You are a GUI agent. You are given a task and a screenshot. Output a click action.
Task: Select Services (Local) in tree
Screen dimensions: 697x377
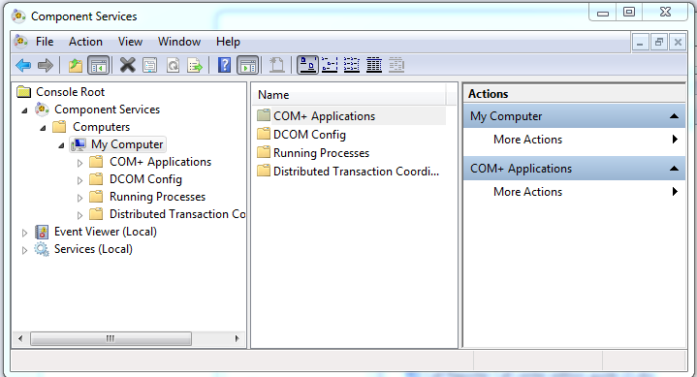pyautogui.click(x=93, y=249)
